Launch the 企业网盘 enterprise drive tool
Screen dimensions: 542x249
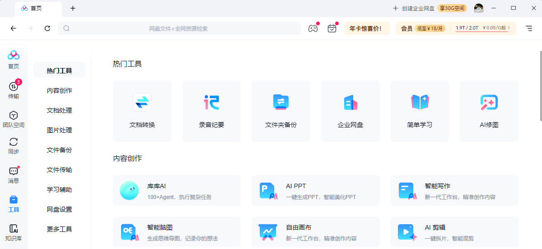point(350,111)
